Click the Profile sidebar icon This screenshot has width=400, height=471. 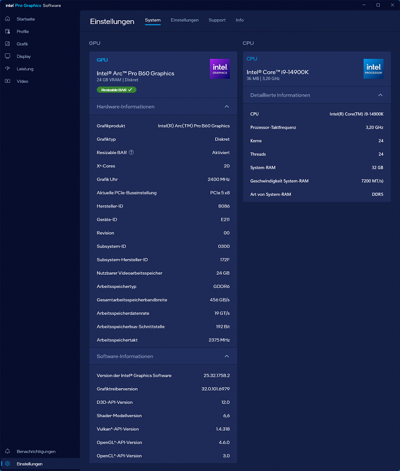click(x=7, y=31)
